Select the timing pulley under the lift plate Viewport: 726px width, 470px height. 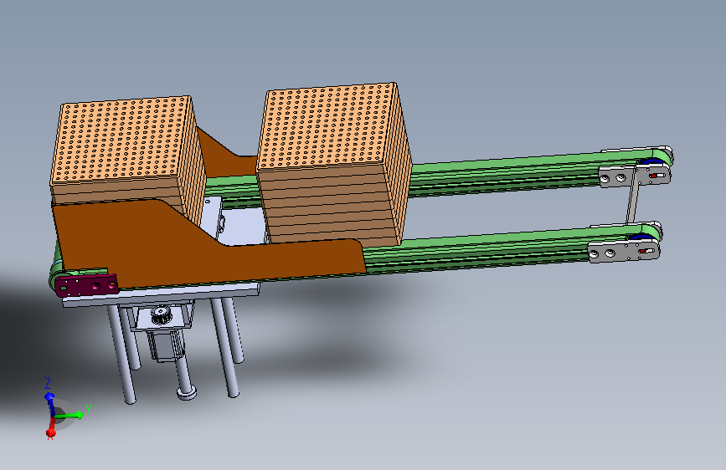(x=161, y=315)
